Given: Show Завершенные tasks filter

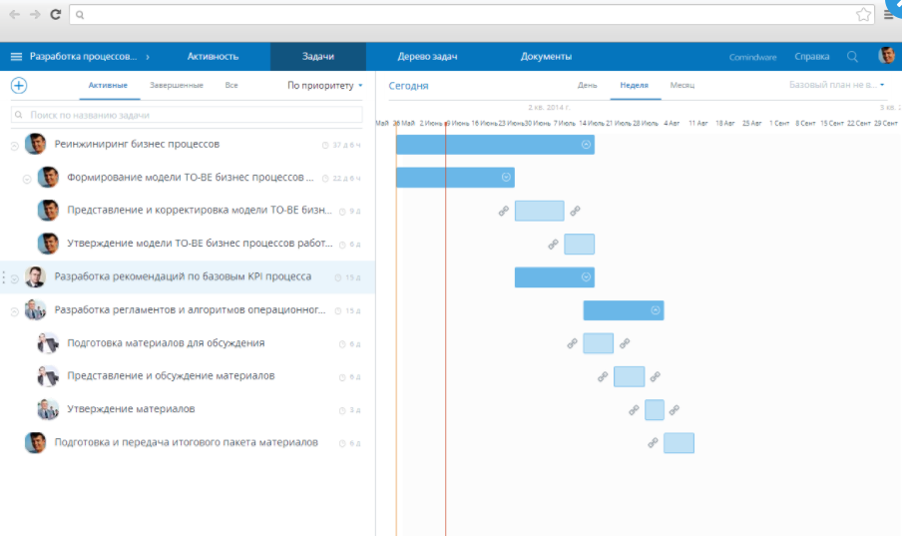Looking at the screenshot, I should (176, 85).
